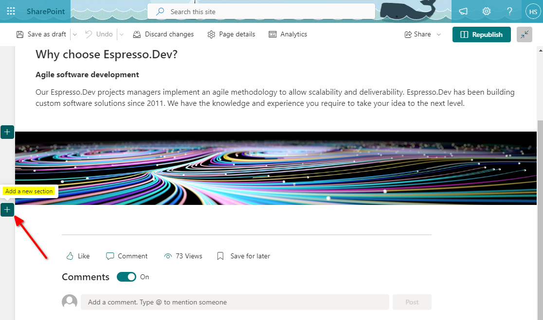Click the Comment button
Viewport: 543px width, 320px height.
pos(127,256)
